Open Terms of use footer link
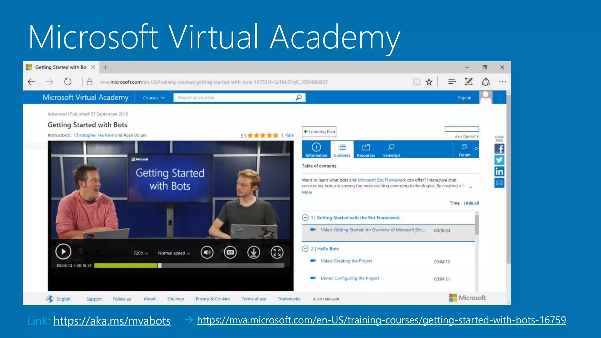Viewport: 601px width, 338px height. [x=254, y=299]
